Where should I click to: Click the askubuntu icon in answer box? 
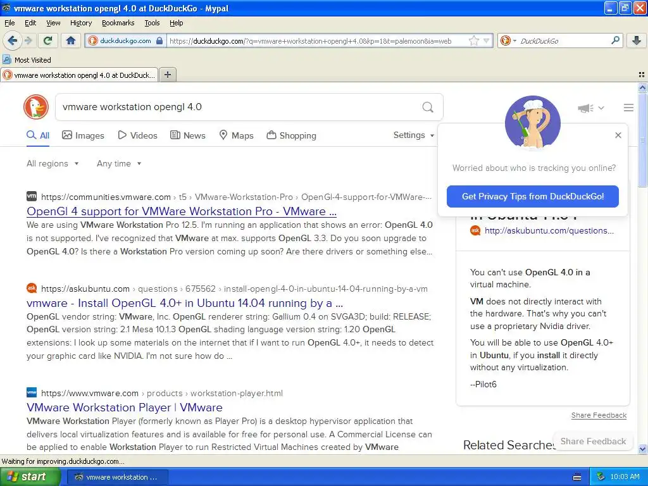475,230
